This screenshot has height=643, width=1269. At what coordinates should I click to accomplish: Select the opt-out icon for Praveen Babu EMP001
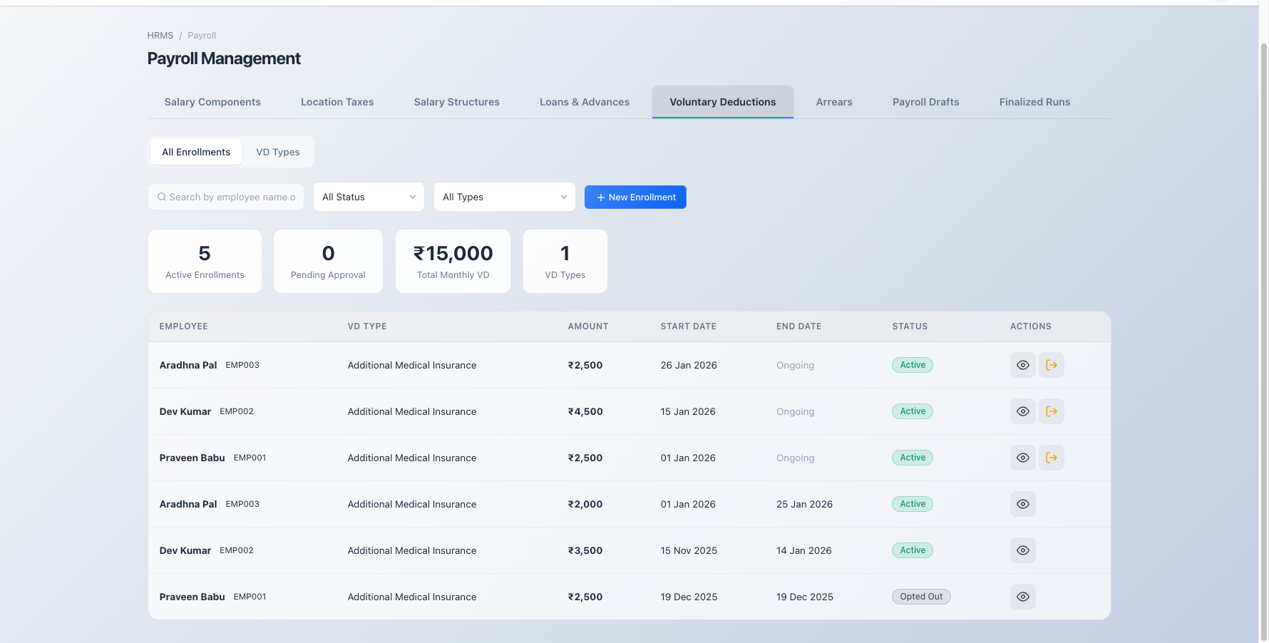coord(1052,458)
